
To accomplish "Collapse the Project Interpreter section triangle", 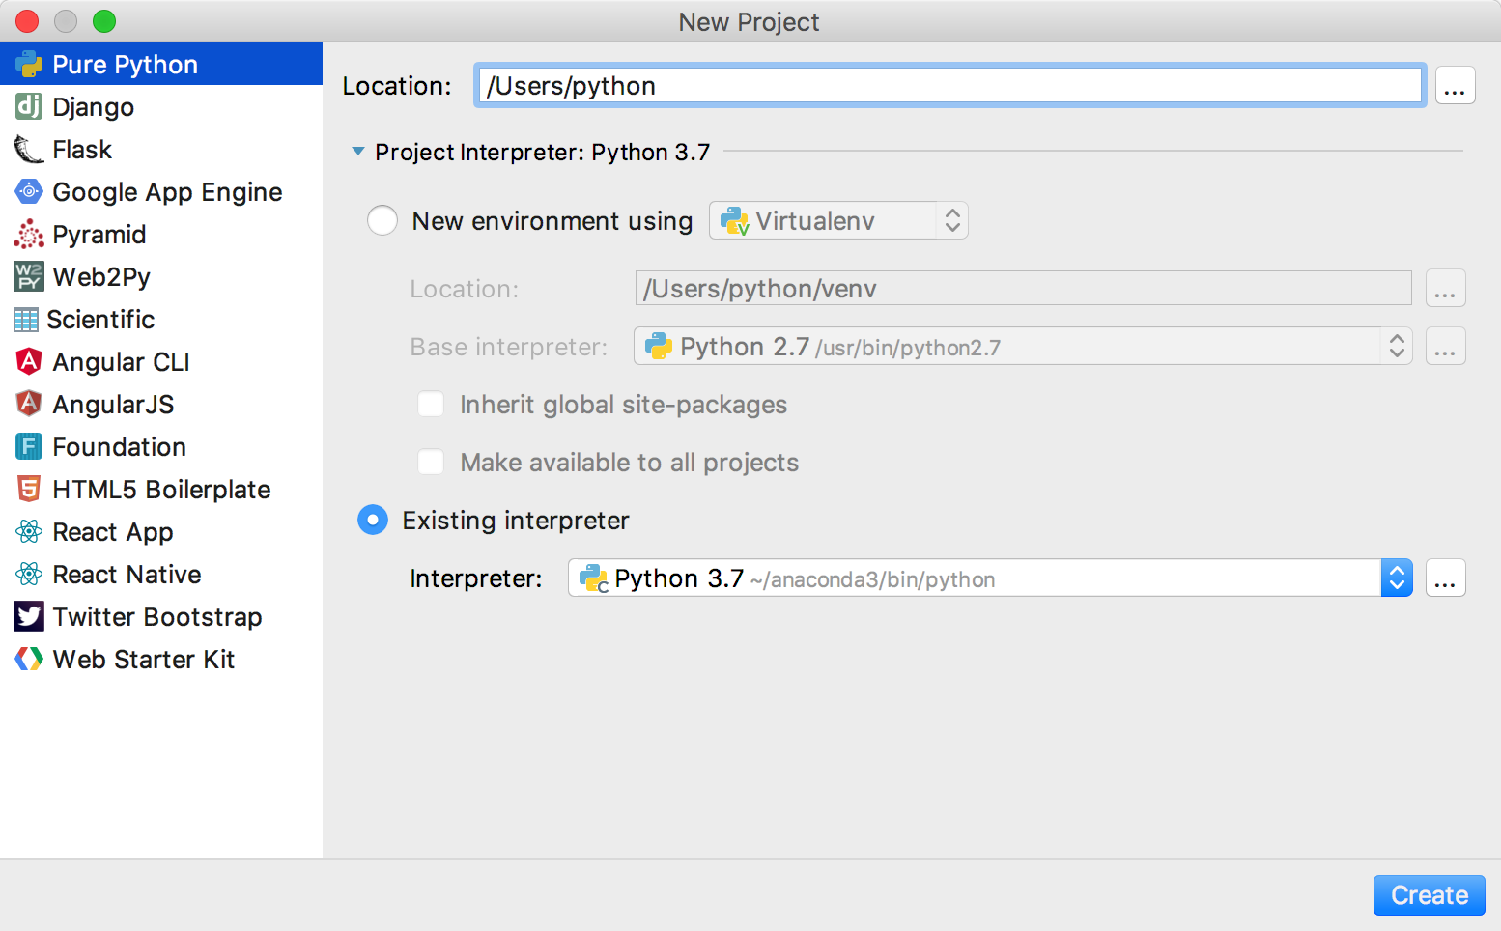I will click(x=358, y=152).
